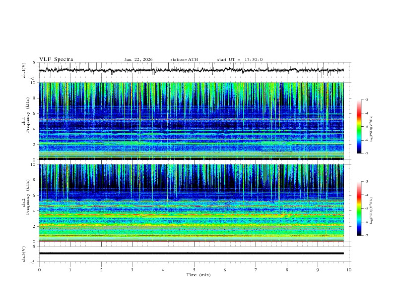Click the ch.1 voltage waveform trace

[x=191, y=70]
